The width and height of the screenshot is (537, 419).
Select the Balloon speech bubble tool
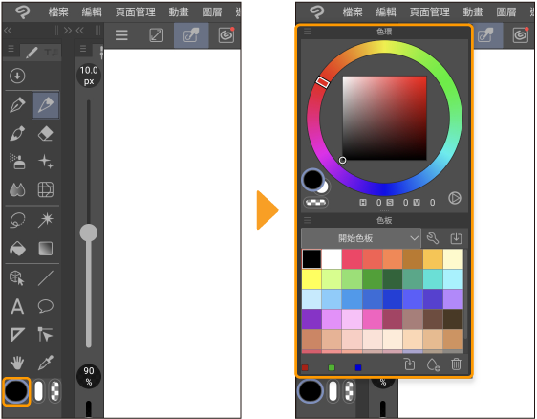pos(45,306)
